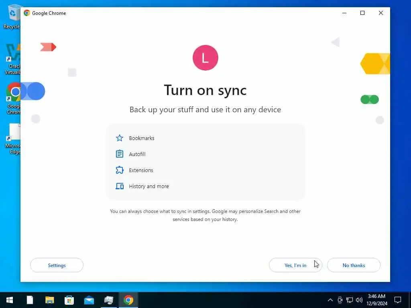Screen dimensions: 411x308
Task: Open the notification center icon
Action: pos(398,300)
